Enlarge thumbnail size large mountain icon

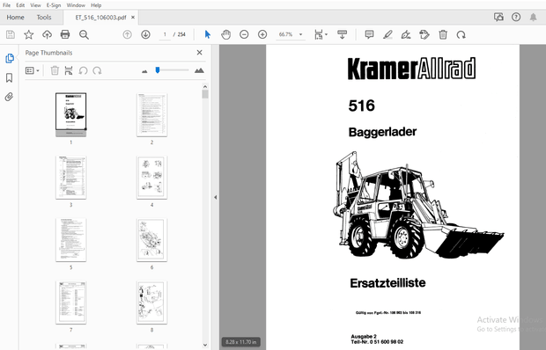tap(199, 70)
